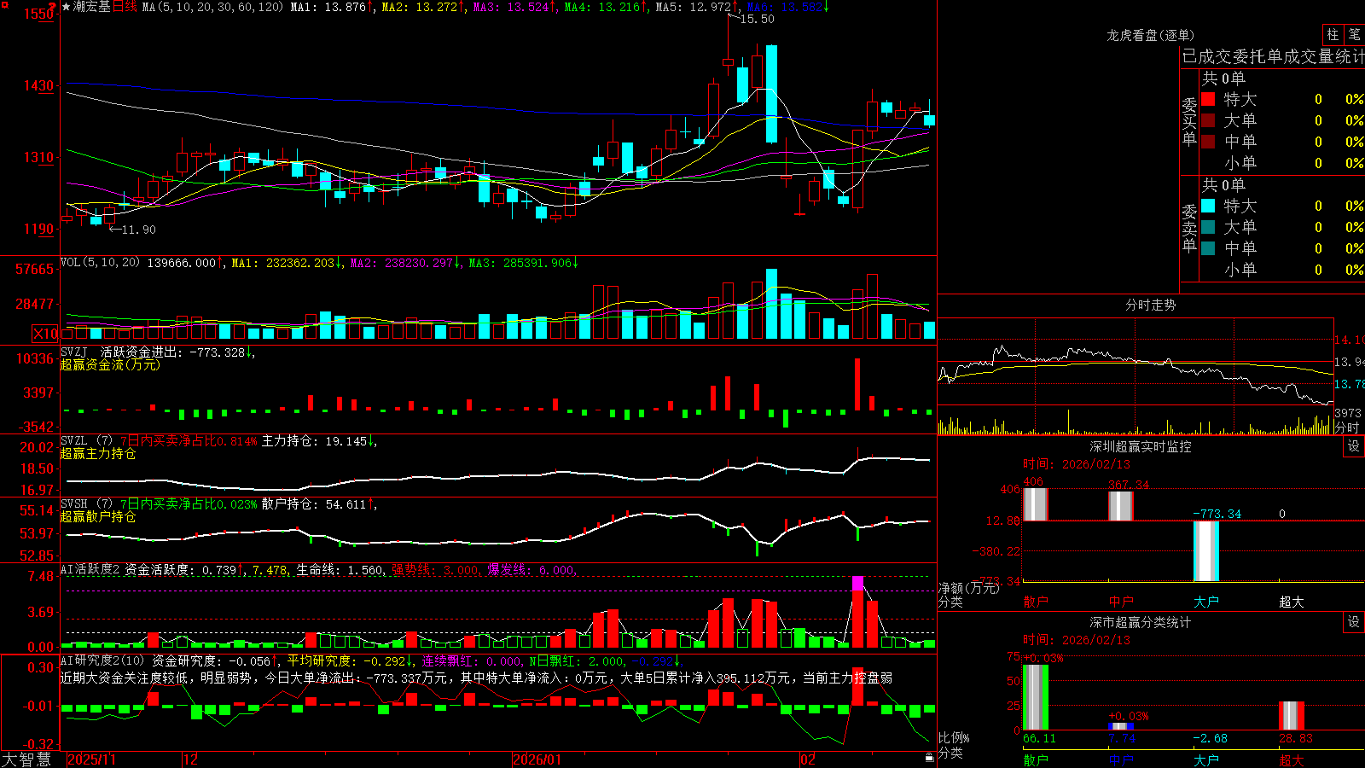The width and height of the screenshot is (1365, 768).
Task: Select the 2026/01 date marker on timeline
Action: (537, 759)
